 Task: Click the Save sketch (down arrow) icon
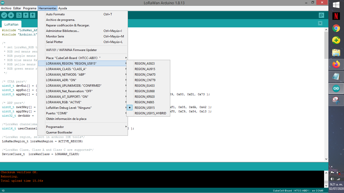point(32,15)
